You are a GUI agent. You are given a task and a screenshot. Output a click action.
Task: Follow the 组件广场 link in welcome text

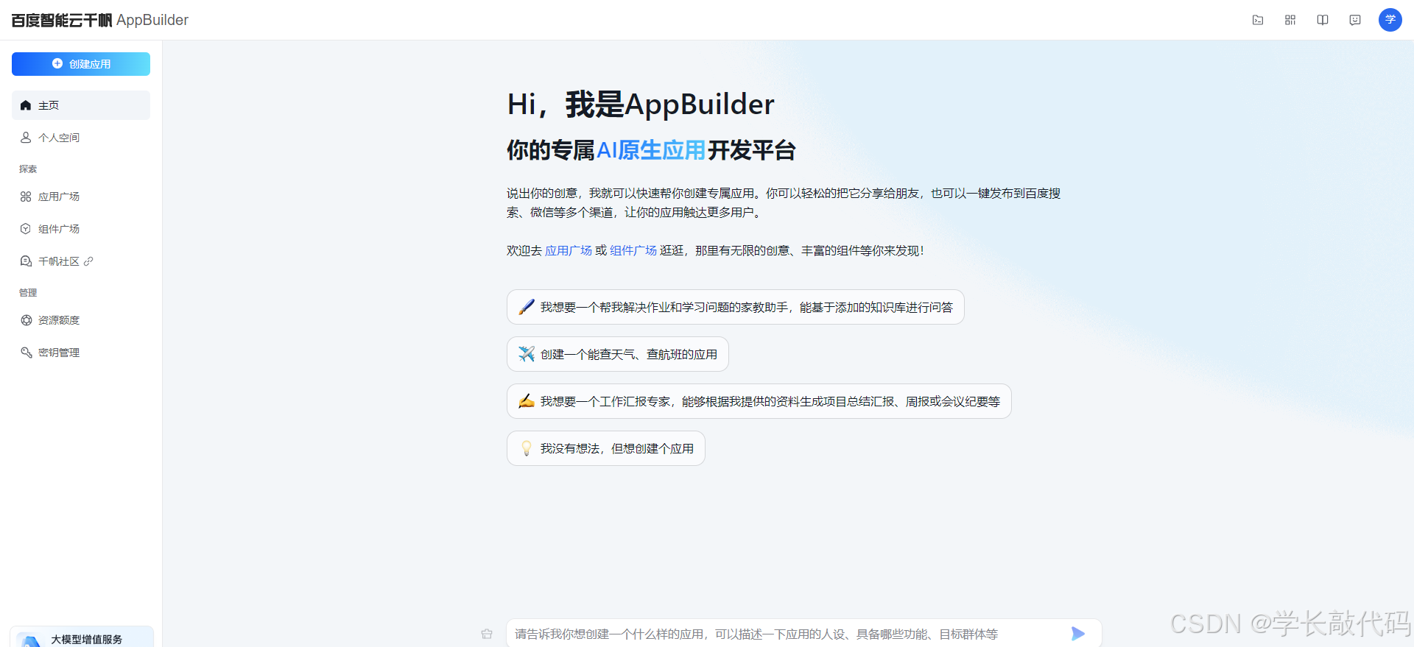click(633, 251)
